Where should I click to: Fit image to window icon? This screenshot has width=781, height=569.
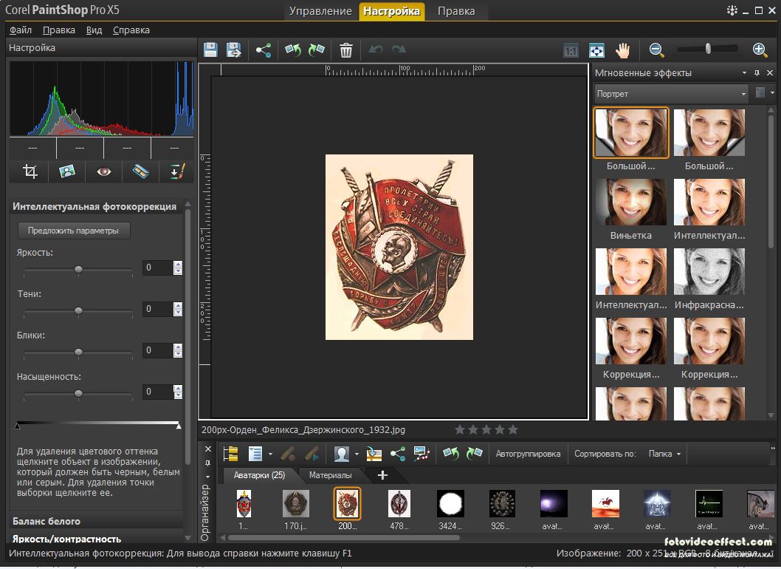click(x=596, y=50)
